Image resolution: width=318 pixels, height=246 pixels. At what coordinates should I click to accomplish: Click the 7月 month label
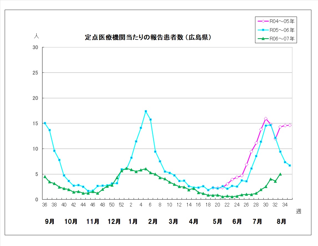point(257,221)
